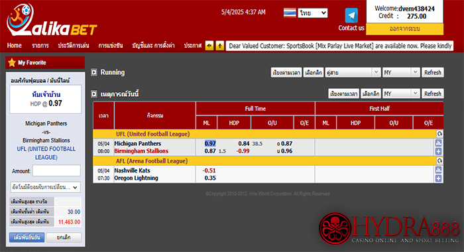Click the Birmingham Stallions team name in table
Screen dimensions: 464x252
[x=141, y=151]
